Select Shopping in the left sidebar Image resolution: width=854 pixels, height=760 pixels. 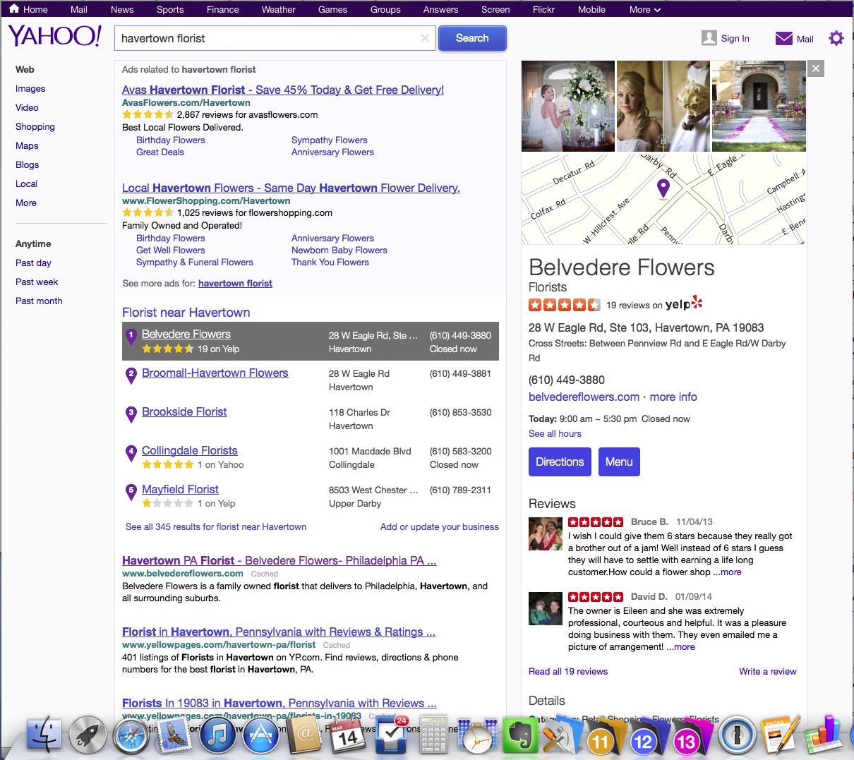(35, 126)
